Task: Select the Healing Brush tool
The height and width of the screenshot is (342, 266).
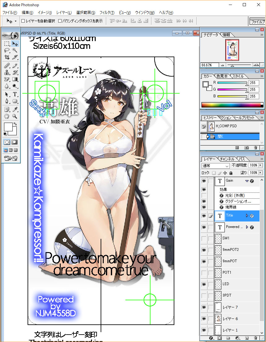Action: coord(7,65)
